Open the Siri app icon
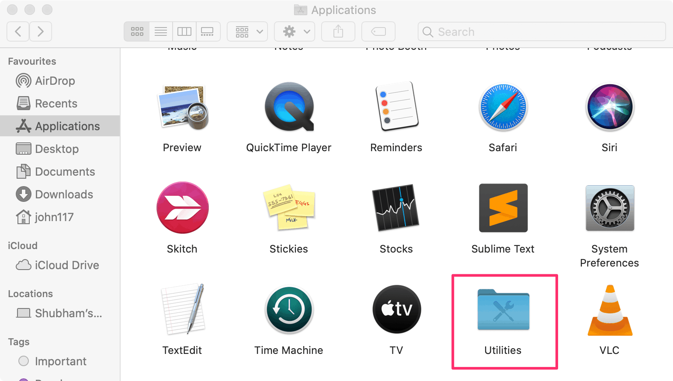 610,107
